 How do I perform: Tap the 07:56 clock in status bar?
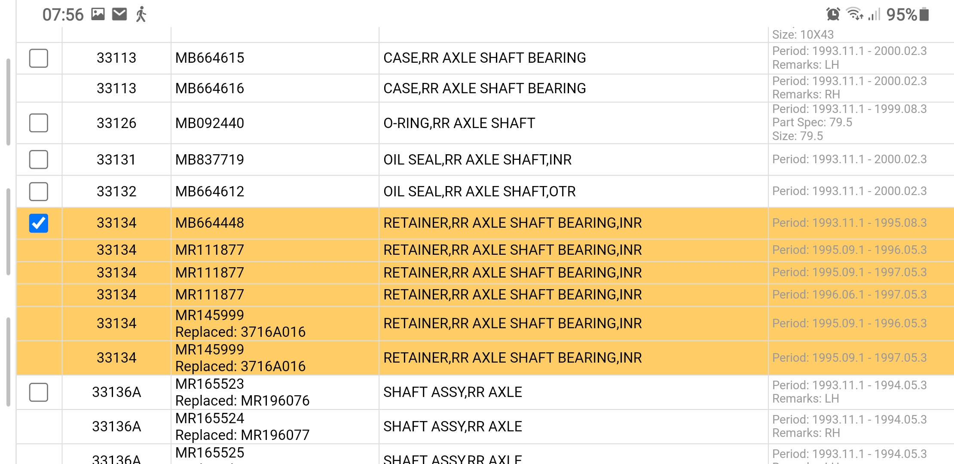(x=63, y=15)
